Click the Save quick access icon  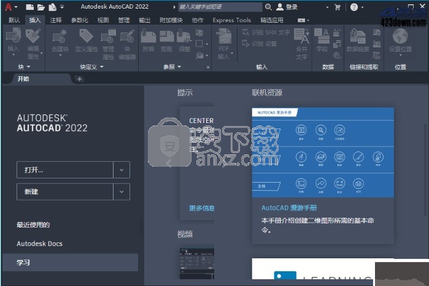click(52, 7)
